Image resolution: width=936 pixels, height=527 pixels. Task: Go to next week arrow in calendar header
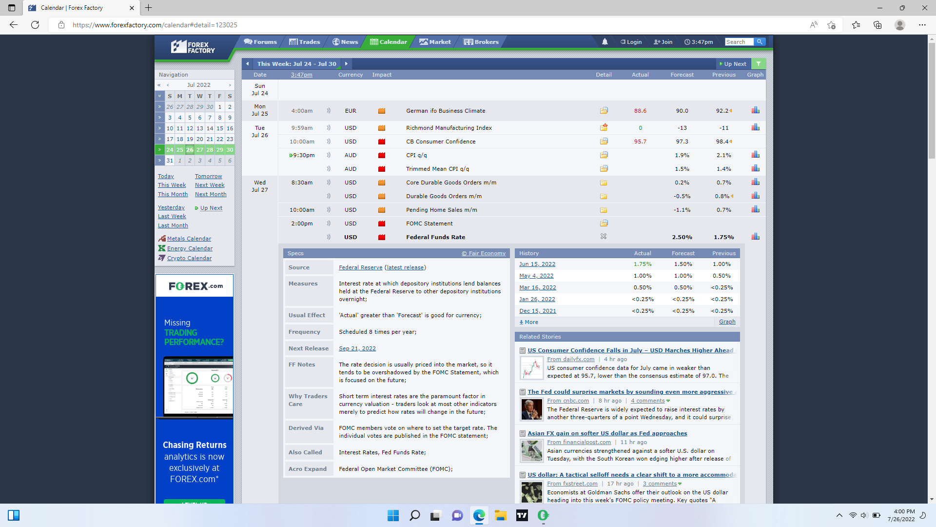(346, 64)
